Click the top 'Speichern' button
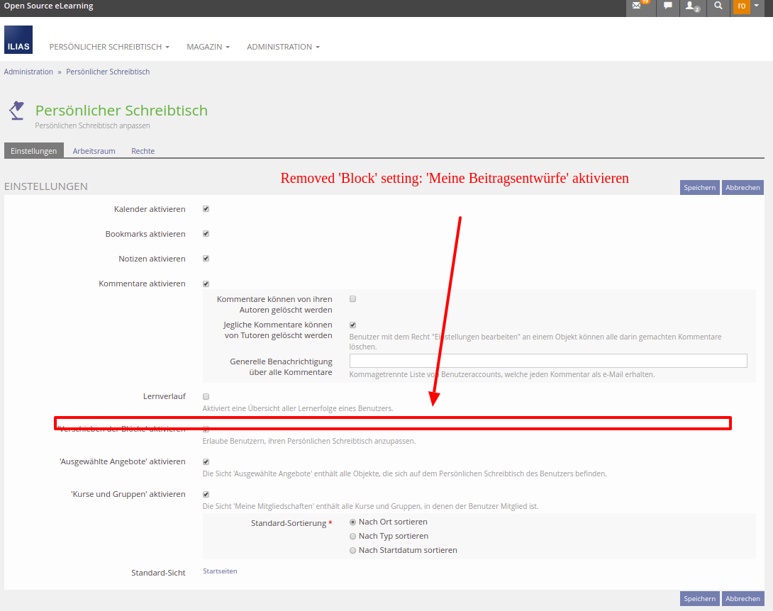This screenshot has width=773, height=611. [699, 188]
